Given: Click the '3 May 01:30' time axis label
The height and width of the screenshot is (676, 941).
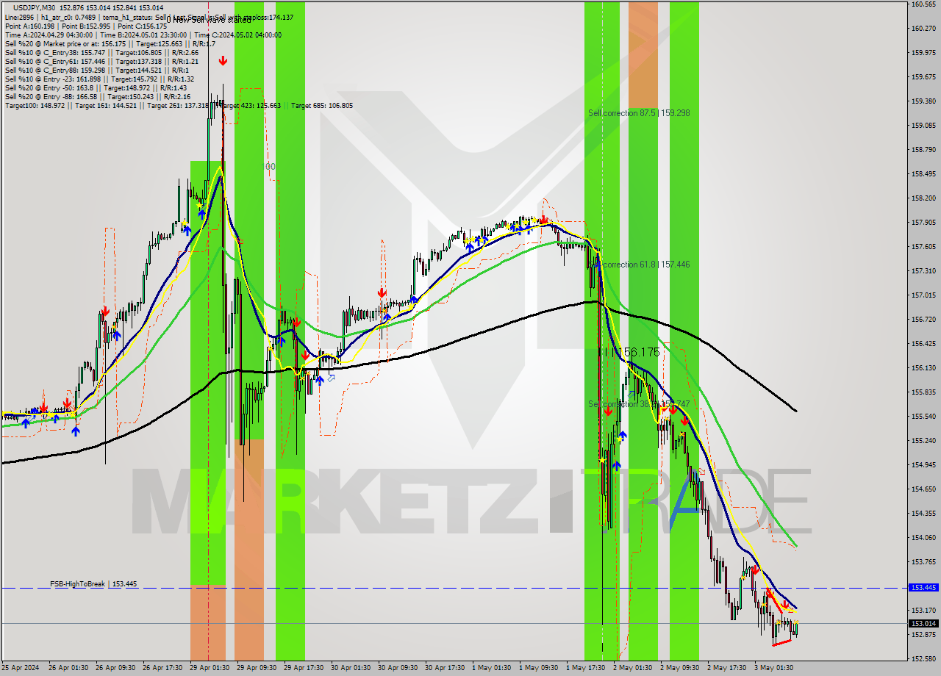Looking at the screenshot, I should [774, 668].
